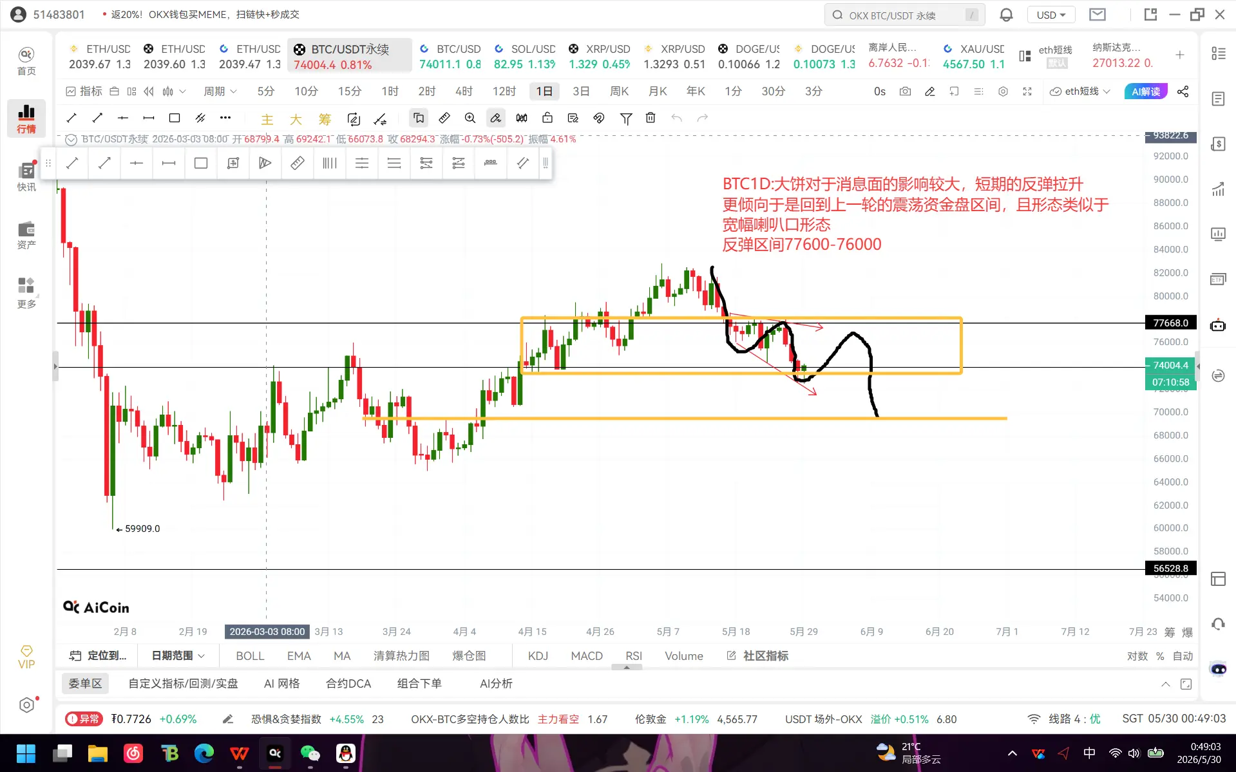Image resolution: width=1236 pixels, height=772 pixels.
Task: Expand the bottom order panel chevron
Action: (x=1166, y=684)
